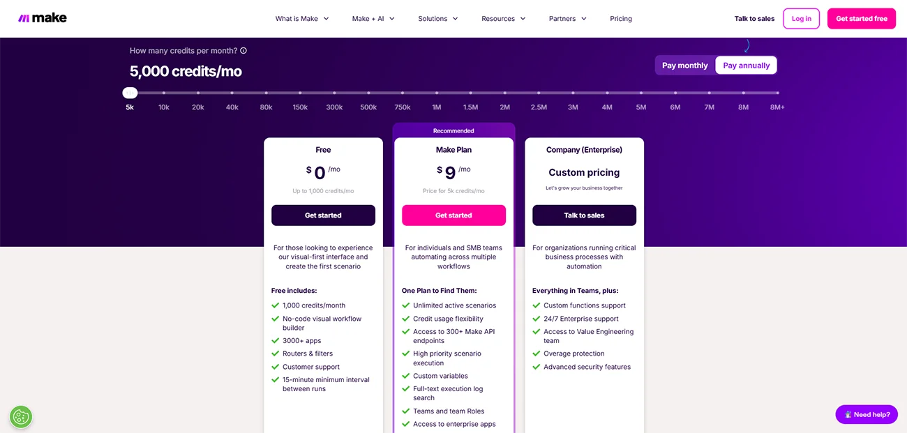Navigate to the Pricing page

tap(620, 19)
